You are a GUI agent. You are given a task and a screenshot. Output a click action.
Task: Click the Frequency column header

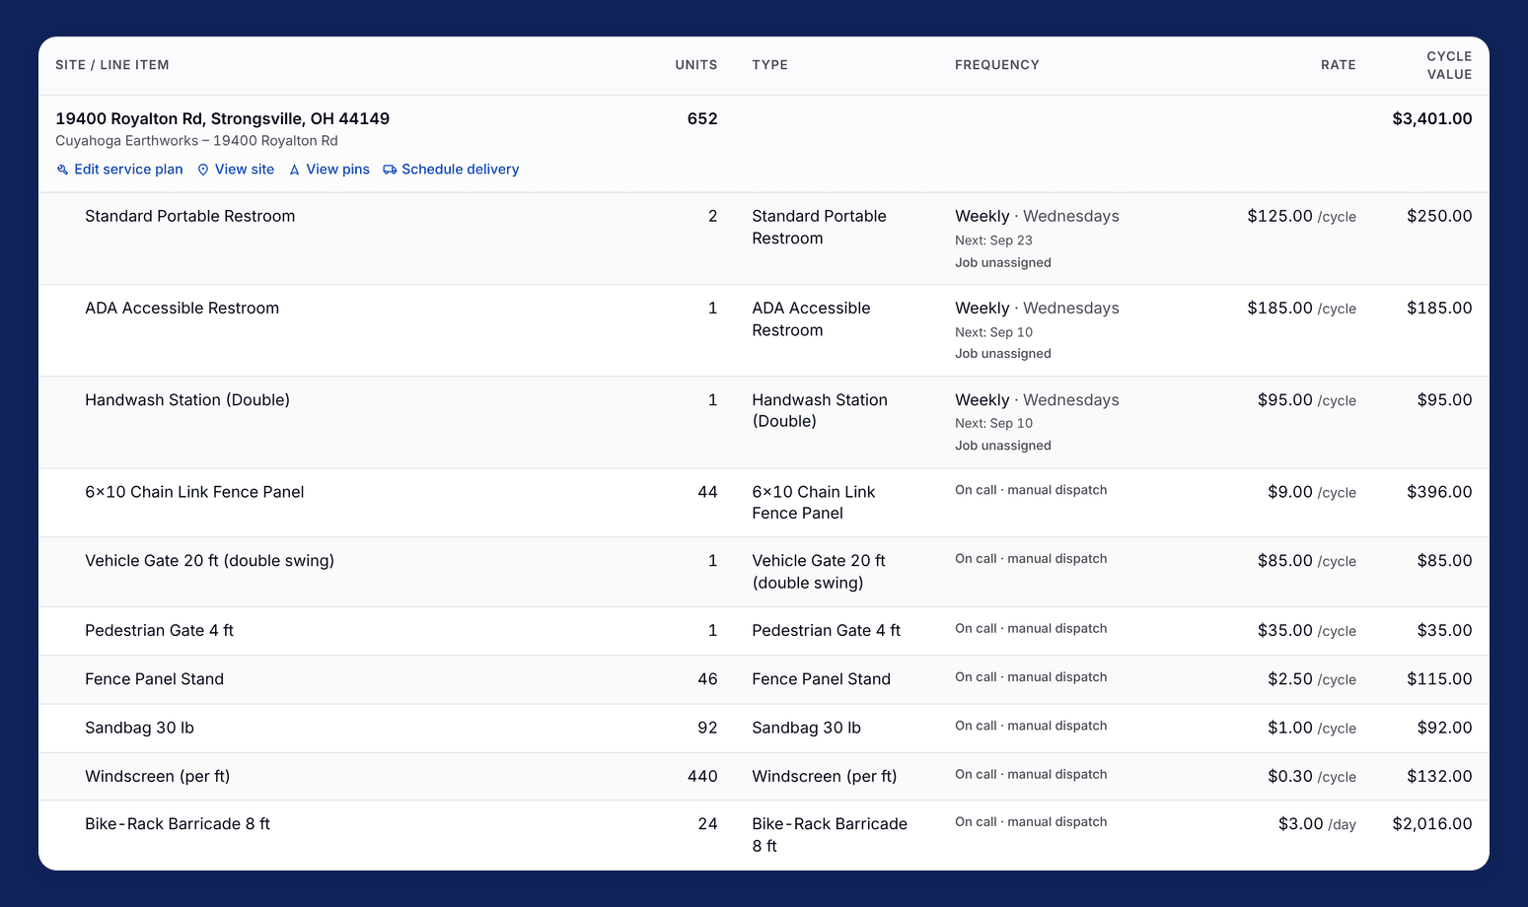997,65
